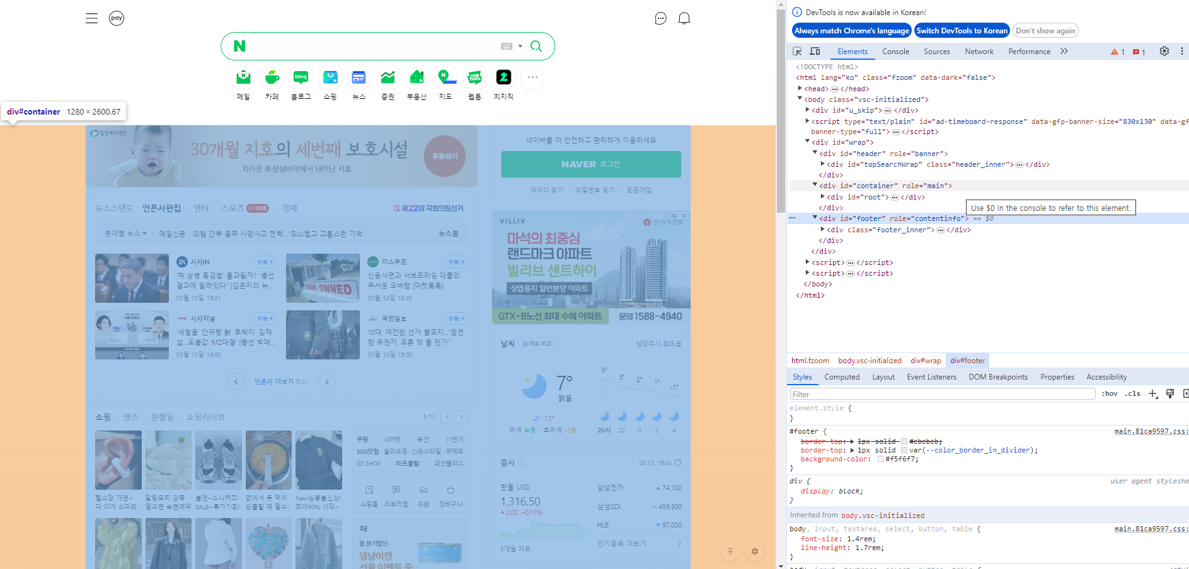Add new style rule plus icon
The width and height of the screenshot is (1189, 569).
pos(1153,394)
